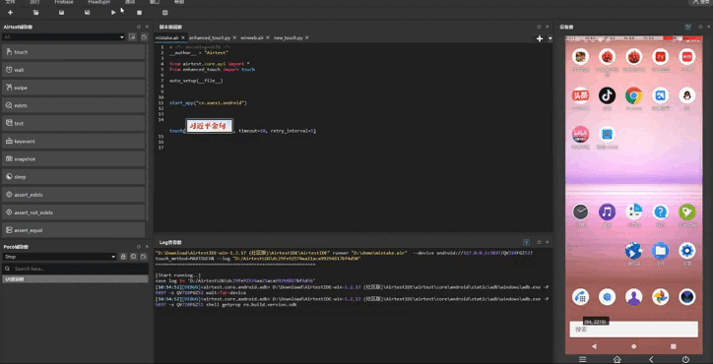Click the device panel power icon at bottom
The height and width of the screenshot is (364, 713).
(x=685, y=359)
